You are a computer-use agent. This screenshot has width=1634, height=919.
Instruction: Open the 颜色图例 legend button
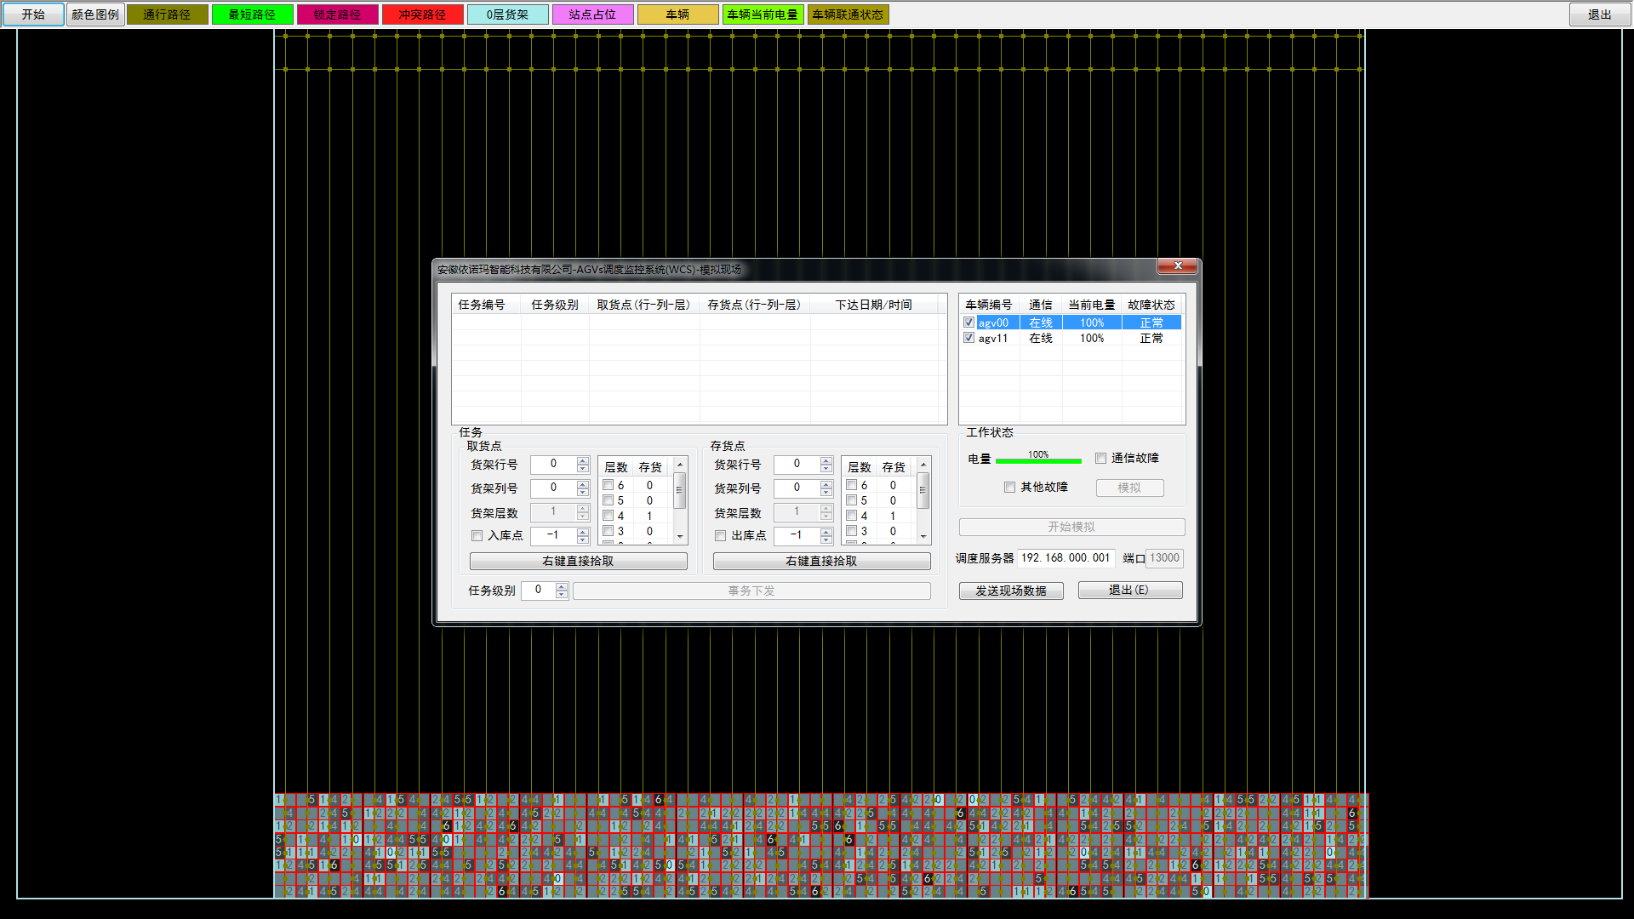tap(95, 14)
